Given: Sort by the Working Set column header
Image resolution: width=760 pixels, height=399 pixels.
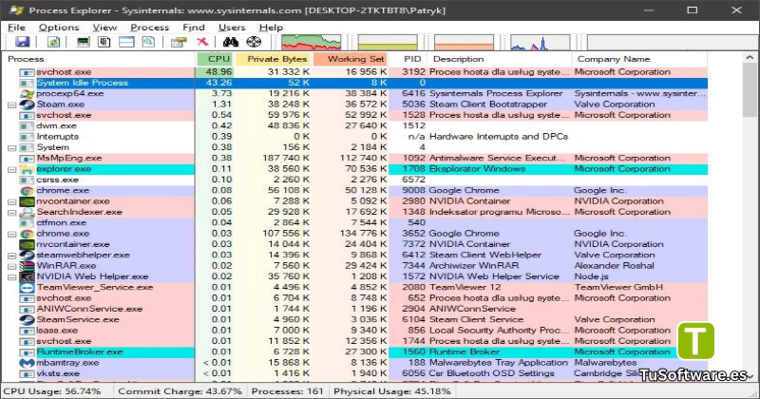Looking at the screenshot, I should [350, 59].
